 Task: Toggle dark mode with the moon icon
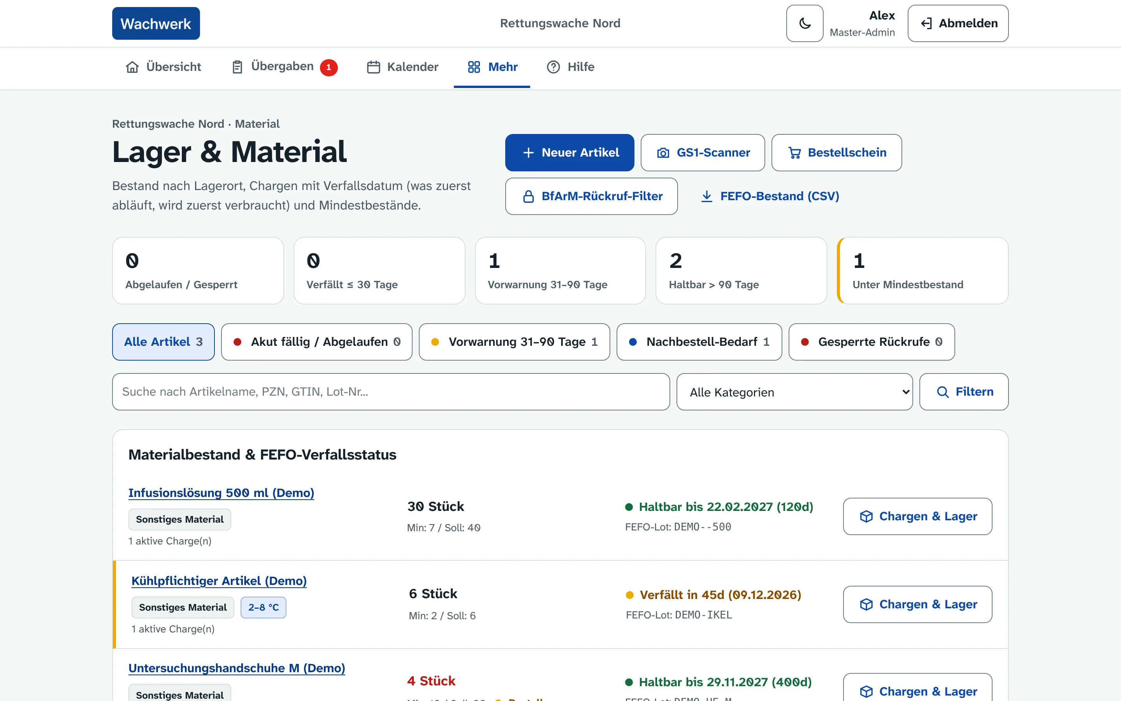[x=805, y=23]
